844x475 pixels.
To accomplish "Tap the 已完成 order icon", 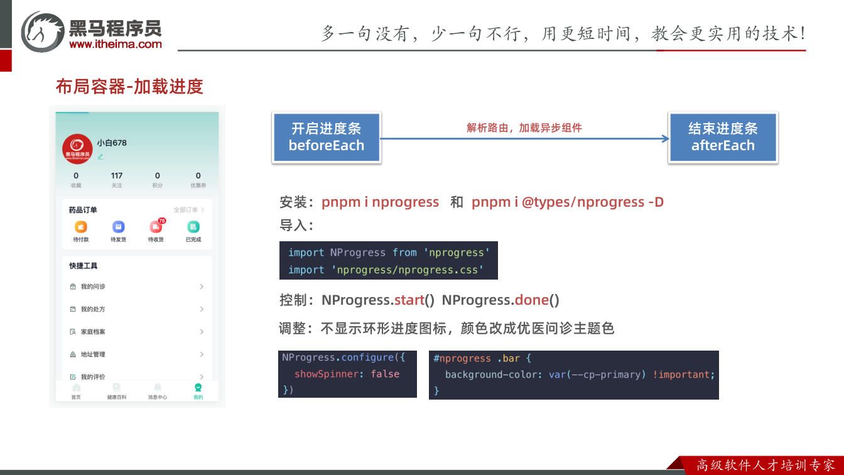I will click(193, 227).
